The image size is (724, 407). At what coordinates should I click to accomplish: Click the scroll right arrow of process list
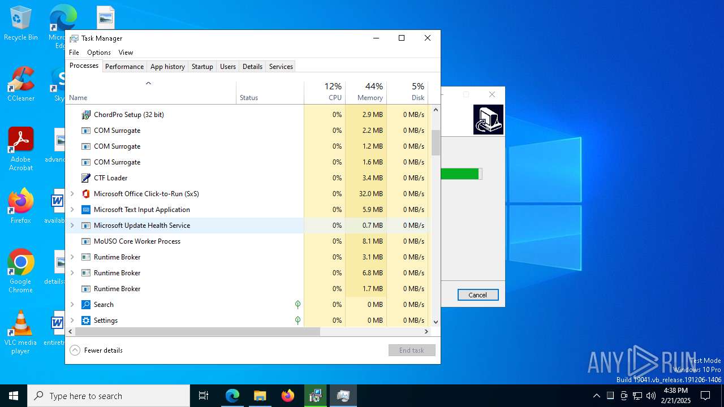[426, 332]
